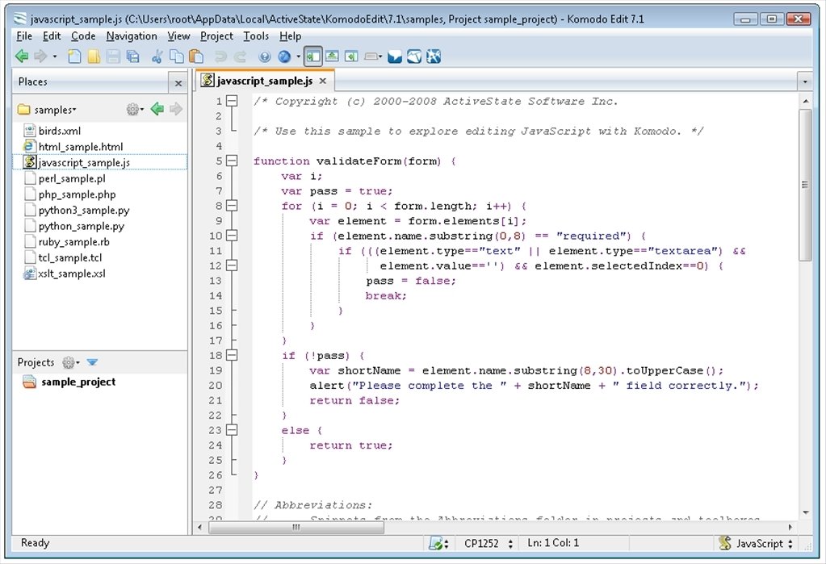826x564 pixels.
Task: Go forward with the gray toolbar arrow
Action: 40,56
